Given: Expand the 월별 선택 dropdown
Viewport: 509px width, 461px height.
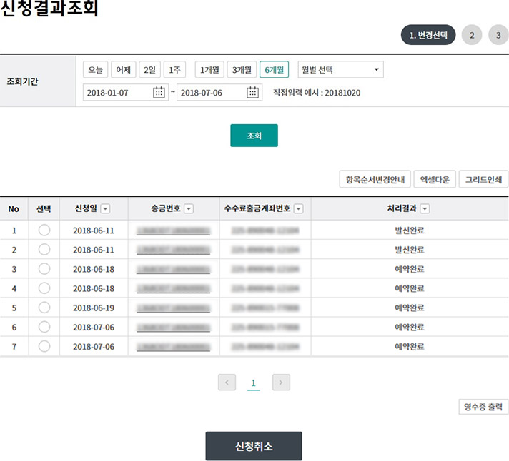Looking at the screenshot, I should 340,70.
